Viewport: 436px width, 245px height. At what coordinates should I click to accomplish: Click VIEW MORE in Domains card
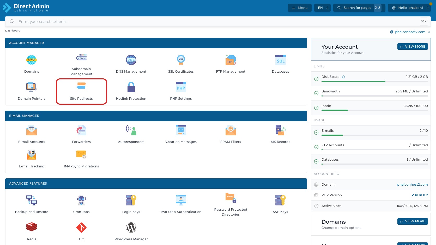413,221
